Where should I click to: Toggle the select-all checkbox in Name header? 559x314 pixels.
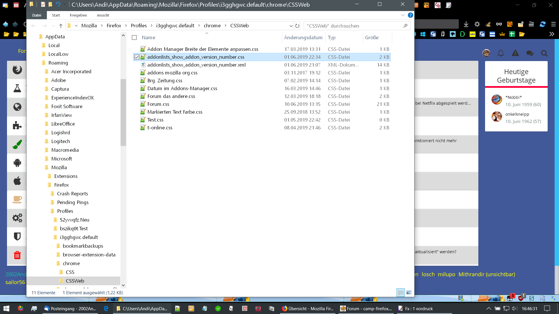coord(134,38)
